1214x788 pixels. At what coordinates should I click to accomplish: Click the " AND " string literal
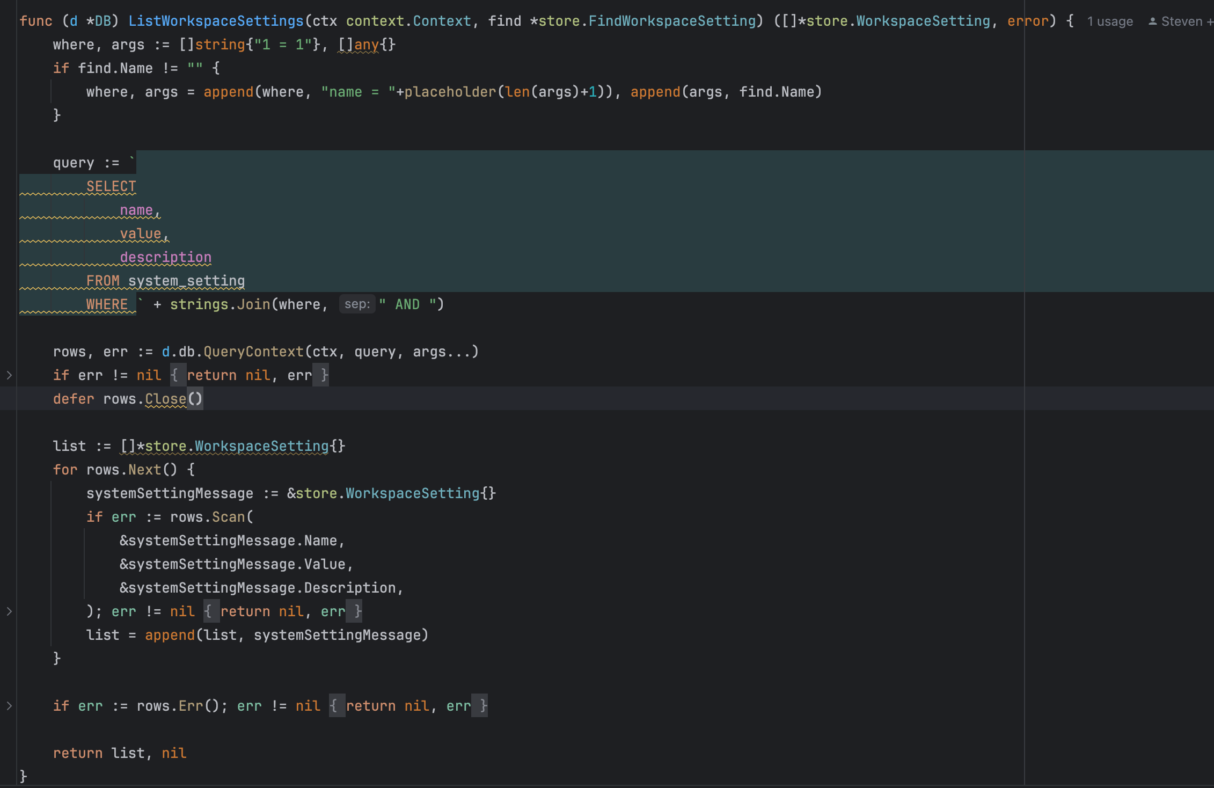[x=407, y=304]
